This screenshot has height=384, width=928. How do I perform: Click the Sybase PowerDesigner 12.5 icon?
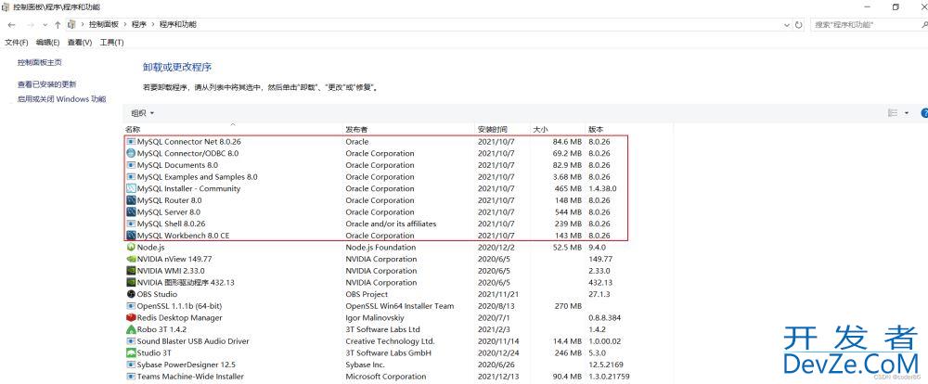(132, 365)
